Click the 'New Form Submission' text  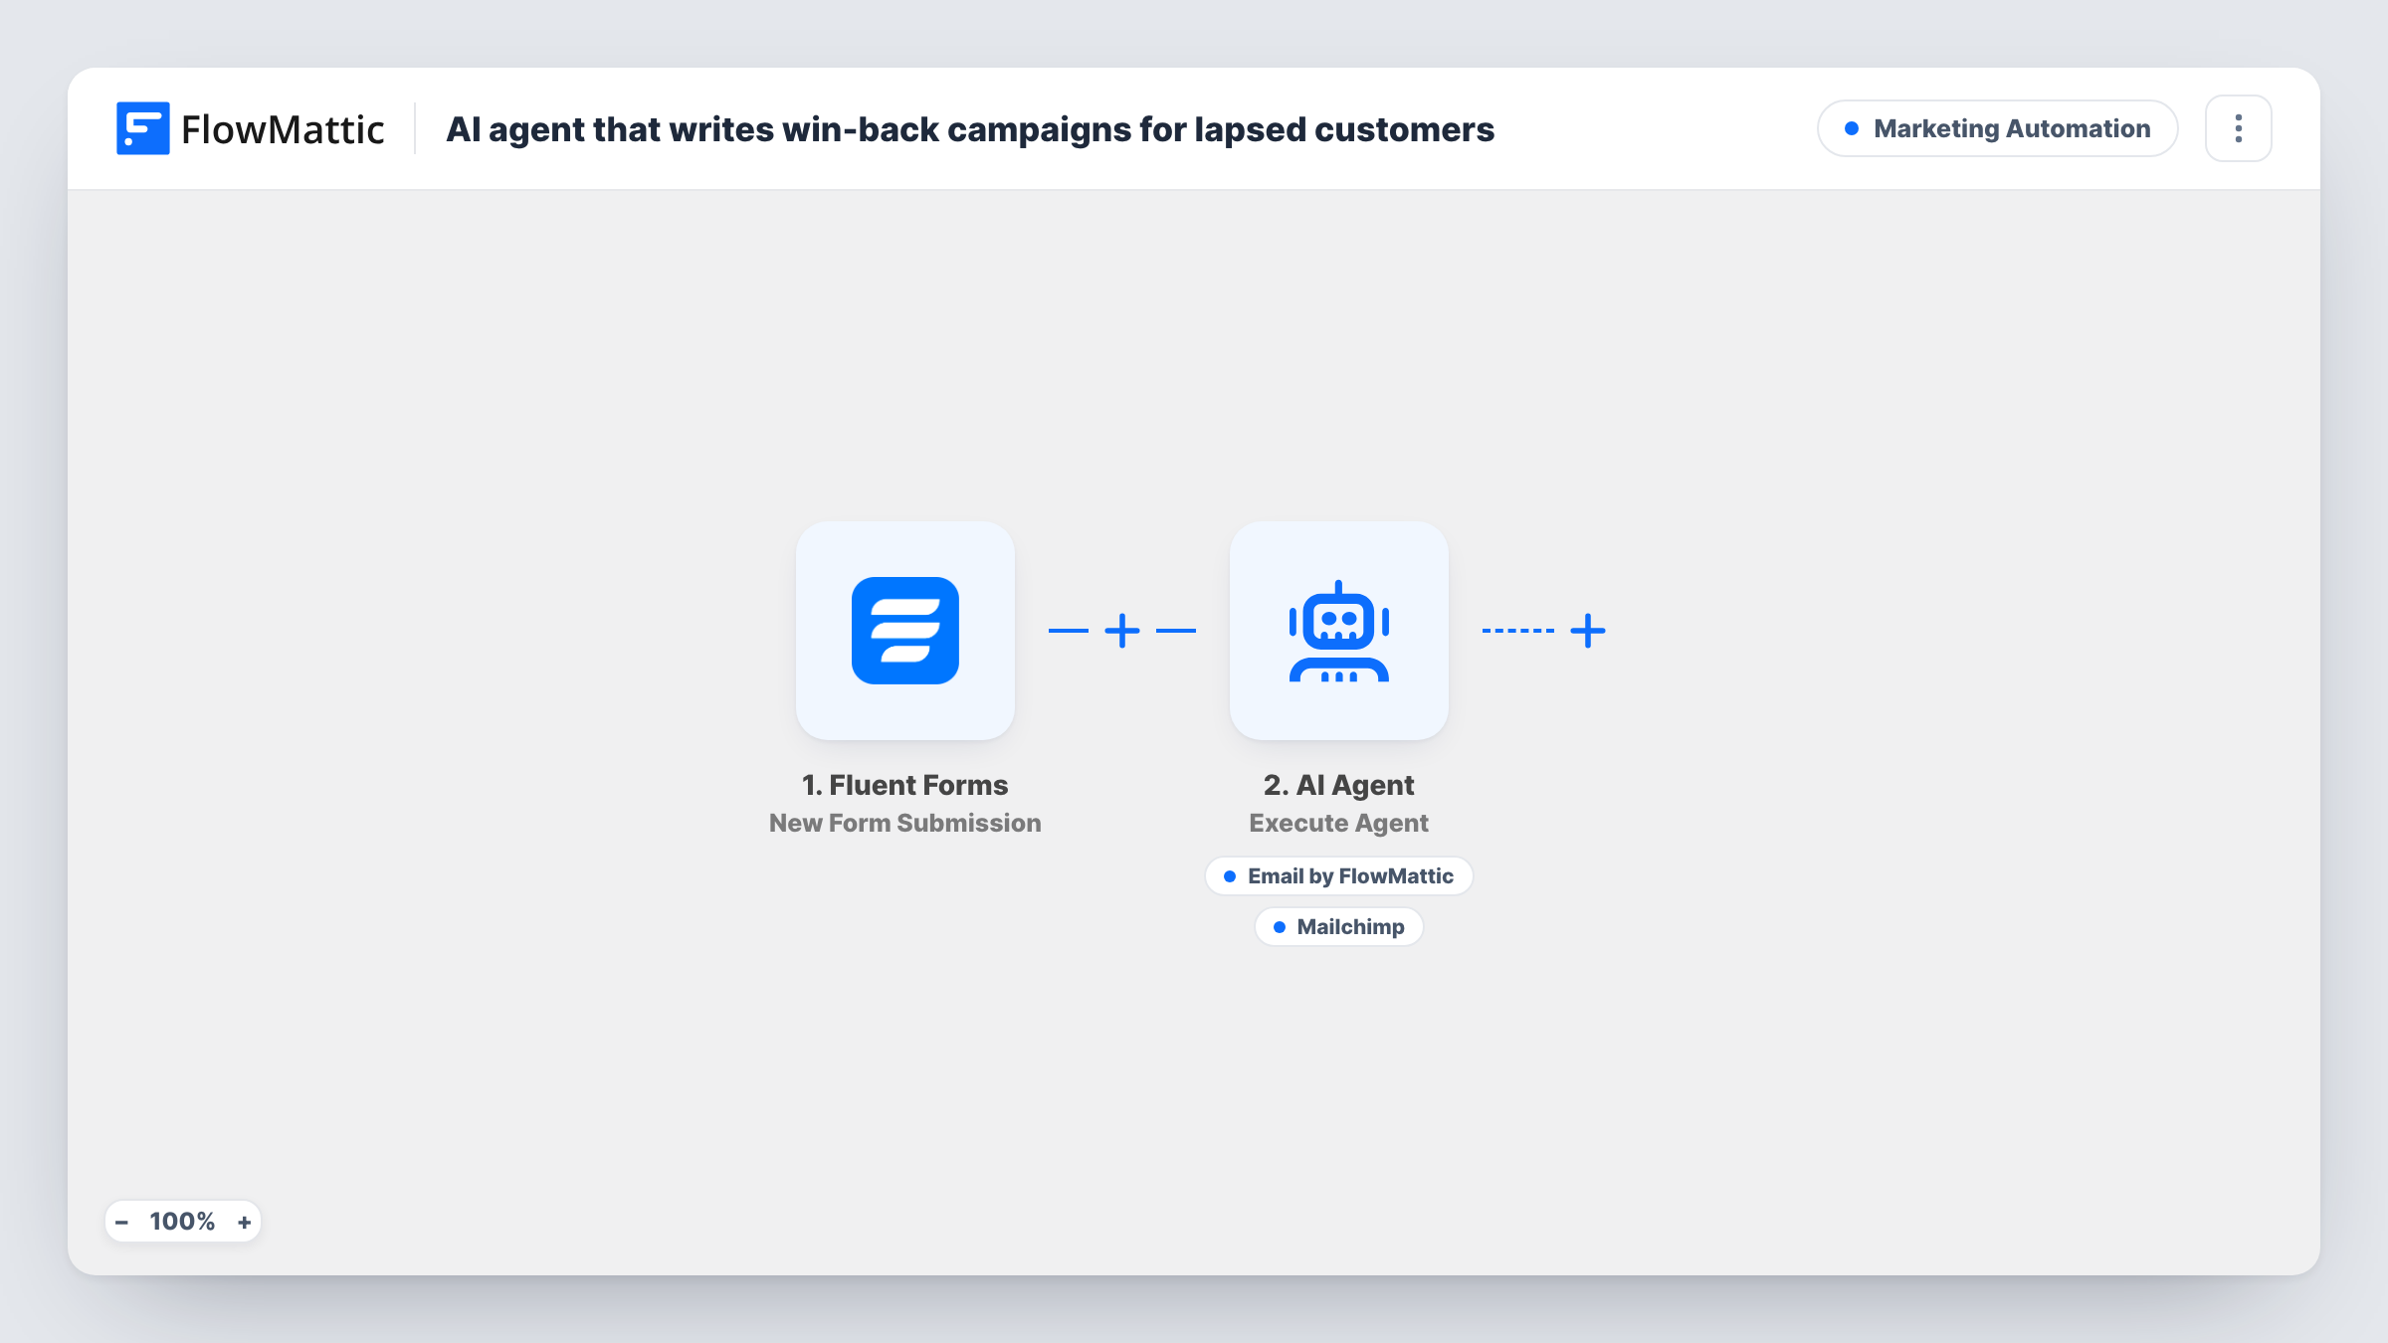pyautogui.click(x=904, y=823)
